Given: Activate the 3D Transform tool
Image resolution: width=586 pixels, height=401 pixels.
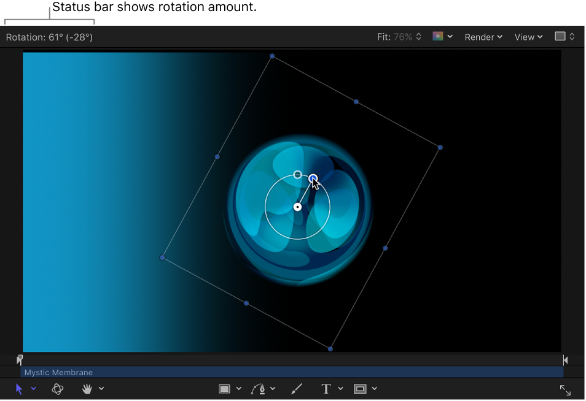Looking at the screenshot, I should (58, 389).
